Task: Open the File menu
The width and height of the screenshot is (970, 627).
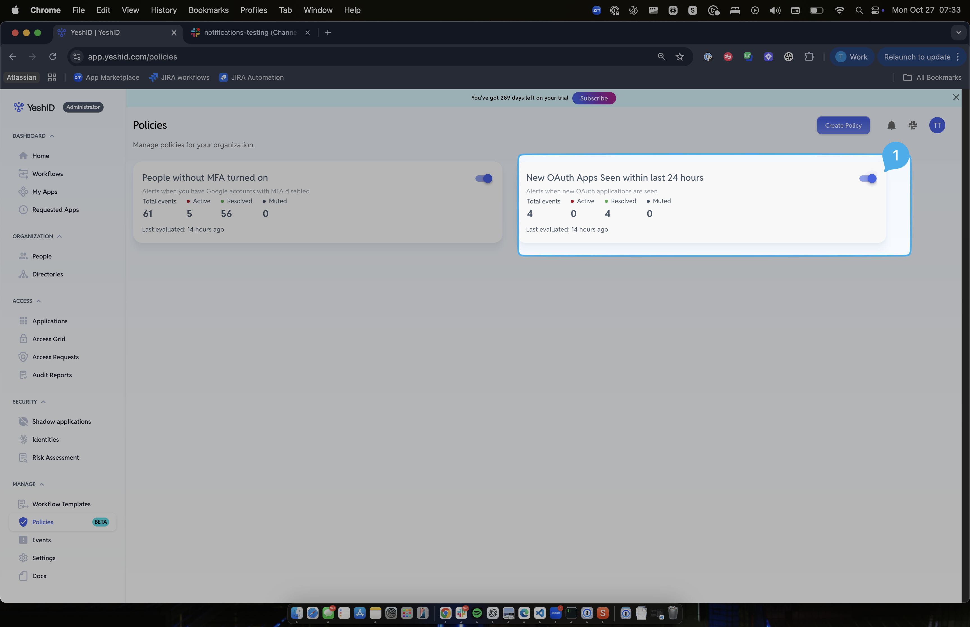Action: click(x=79, y=10)
